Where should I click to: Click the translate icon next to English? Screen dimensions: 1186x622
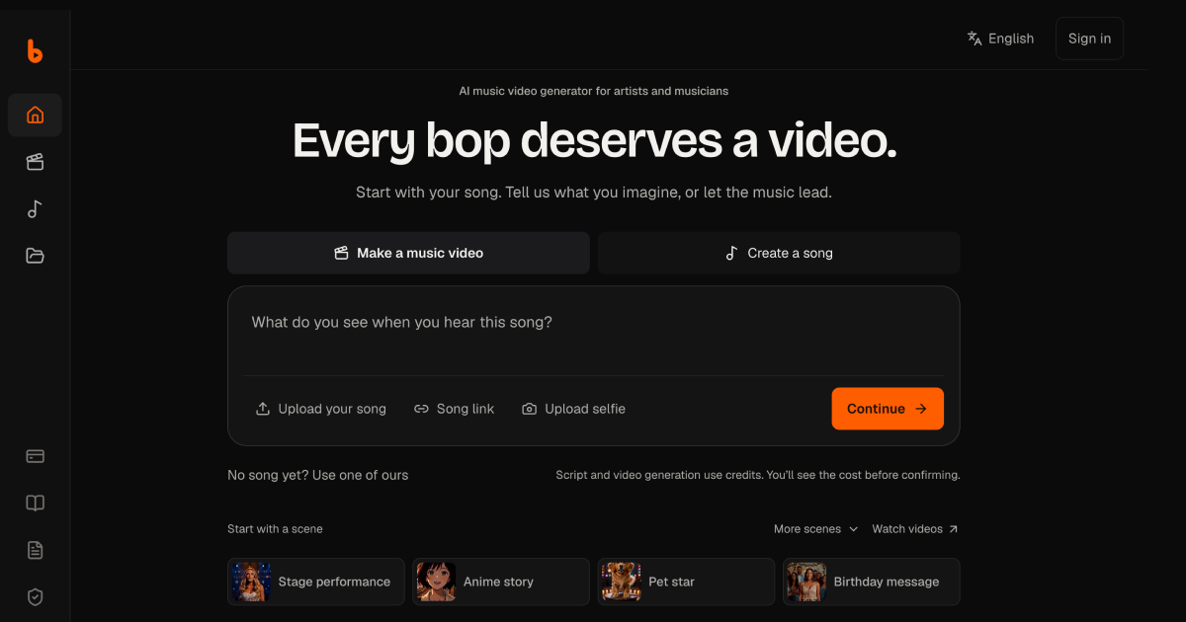[x=974, y=39]
